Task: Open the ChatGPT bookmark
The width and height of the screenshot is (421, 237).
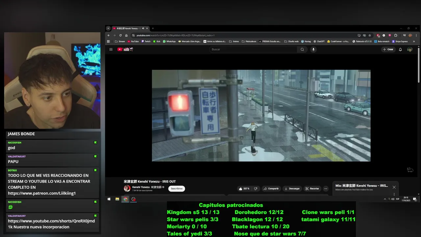Action: (x=319, y=41)
